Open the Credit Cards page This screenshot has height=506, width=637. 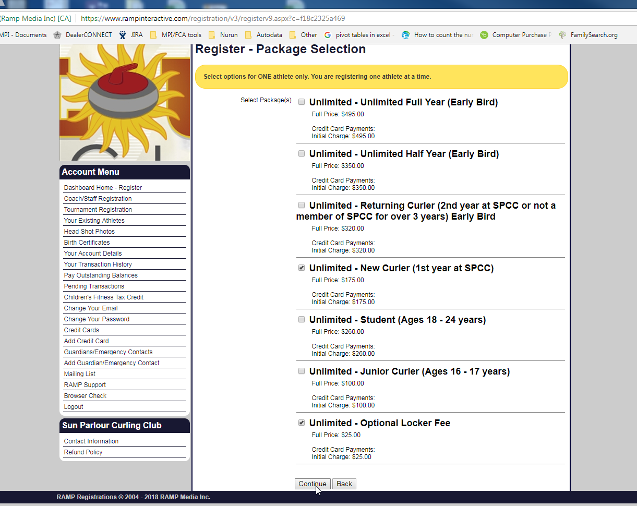[81, 330]
